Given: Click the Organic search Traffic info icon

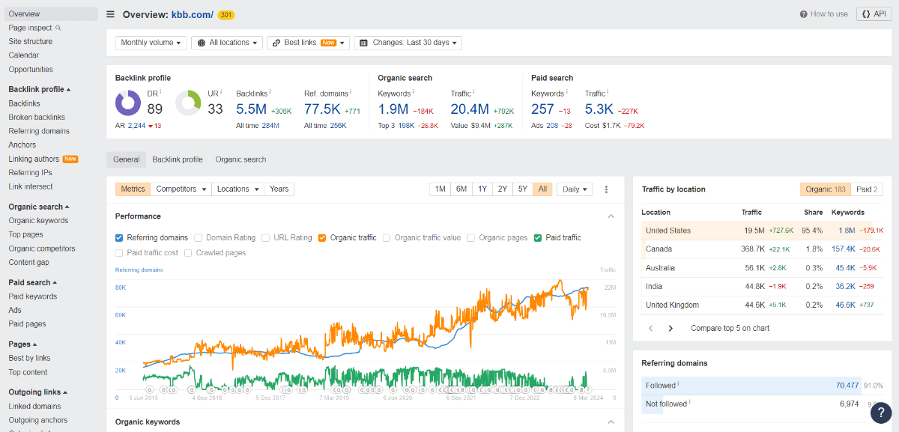Looking at the screenshot, I should (474, 93).
